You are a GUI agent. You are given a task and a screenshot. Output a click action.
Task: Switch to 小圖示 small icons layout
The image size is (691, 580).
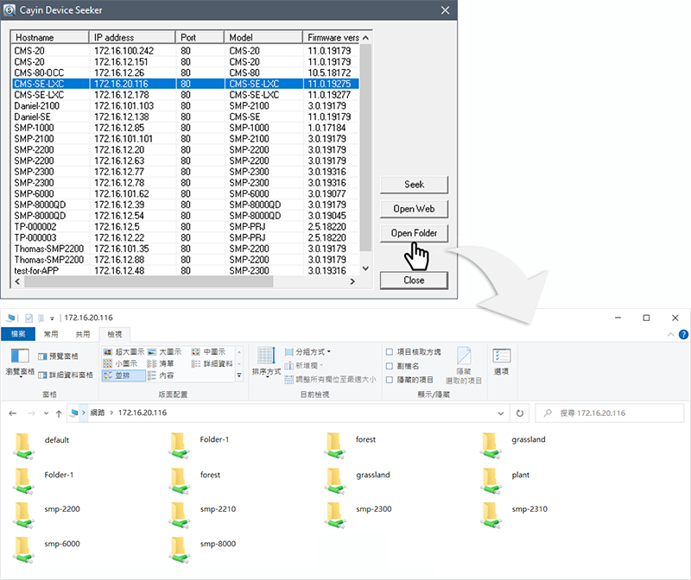[120, 363]
